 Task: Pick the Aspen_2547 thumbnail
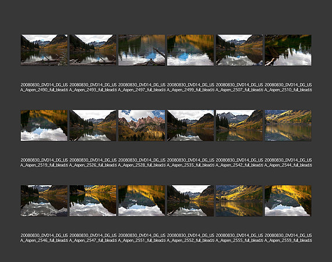click(93, 201)
